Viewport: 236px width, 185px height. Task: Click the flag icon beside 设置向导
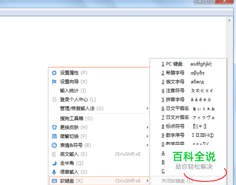click(x=54, y=82)
